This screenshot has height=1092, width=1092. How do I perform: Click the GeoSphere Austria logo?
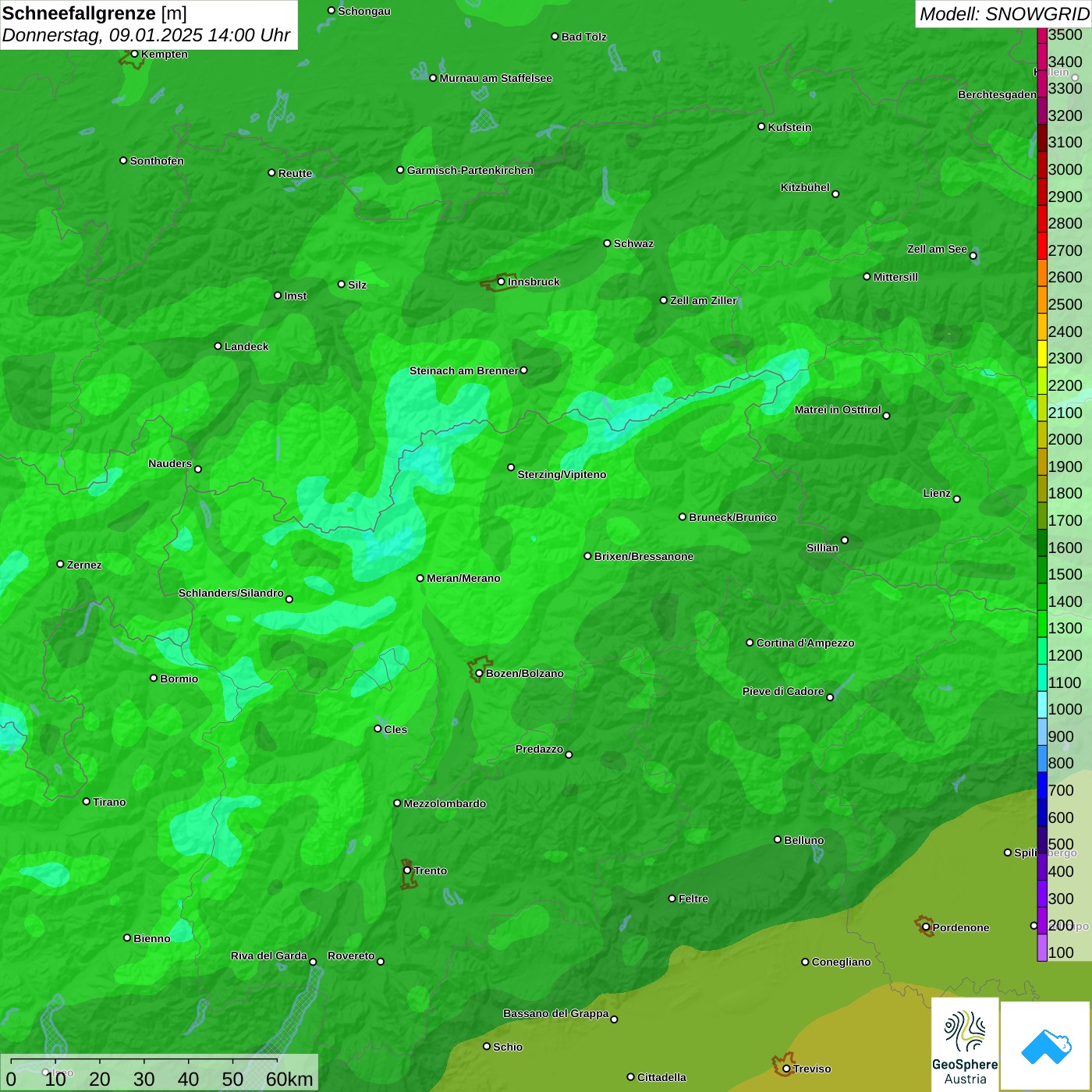pyautogui.click(x=965, y=1044)
